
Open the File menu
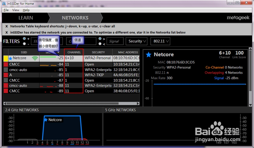coord(6,10)
